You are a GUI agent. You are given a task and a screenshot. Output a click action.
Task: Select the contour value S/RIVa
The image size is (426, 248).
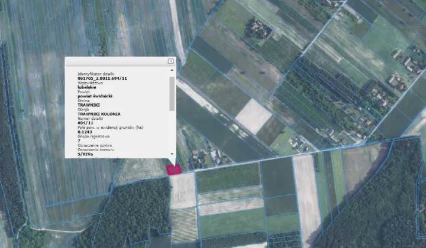click(85, 154)
